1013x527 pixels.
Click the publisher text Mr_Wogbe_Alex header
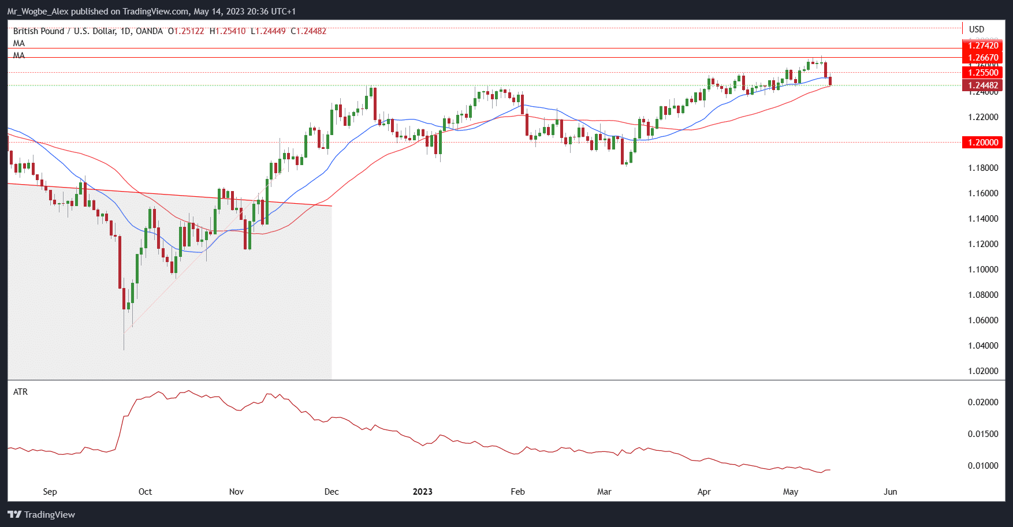[38, 12]
